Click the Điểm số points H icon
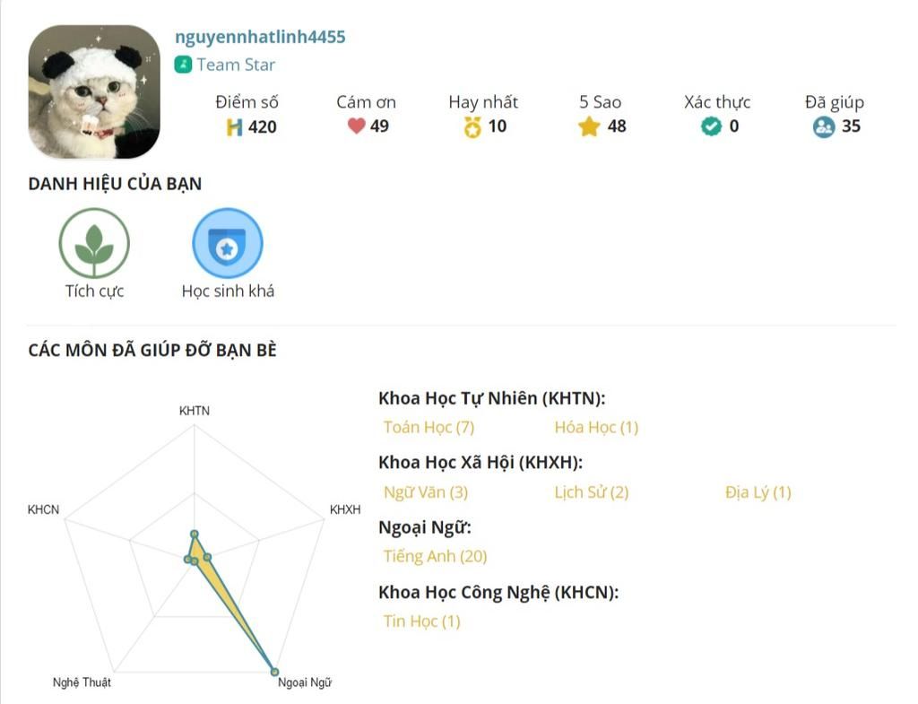The height and width of the screenshot is (704, 918). point(234,127)
